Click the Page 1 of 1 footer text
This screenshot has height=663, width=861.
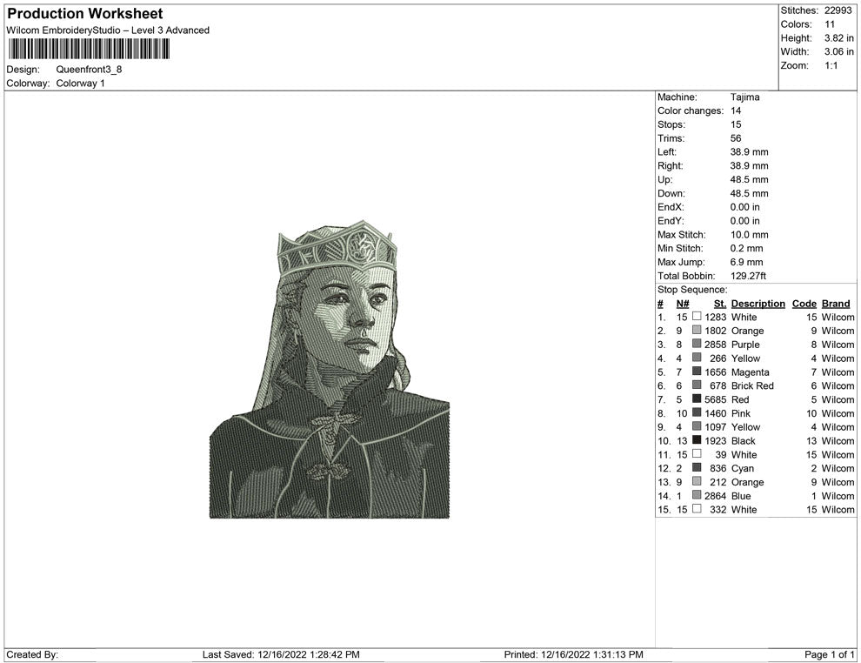click(x=829, y=654)
